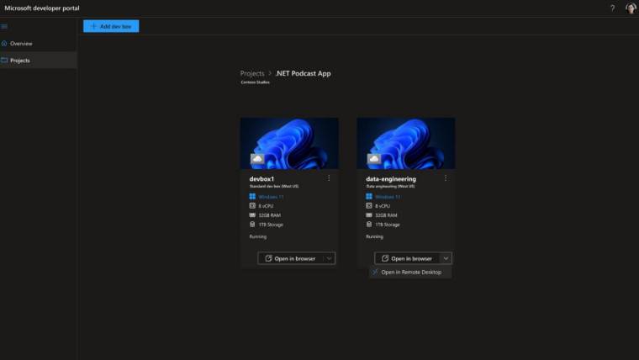The width and height of the screenshot is (639, 360).
Task: Open data-engineering in browser
Action: coord(407,258)
